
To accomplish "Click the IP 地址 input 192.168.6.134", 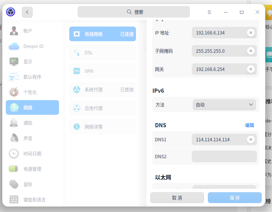I will (x=224, y=33).
